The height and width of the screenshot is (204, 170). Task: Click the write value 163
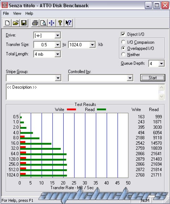click(141, 117)
